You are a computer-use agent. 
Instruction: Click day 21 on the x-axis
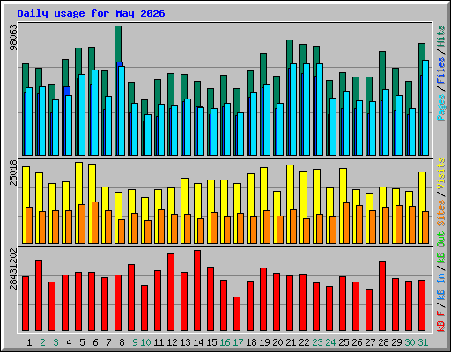(x=291, y=342)
